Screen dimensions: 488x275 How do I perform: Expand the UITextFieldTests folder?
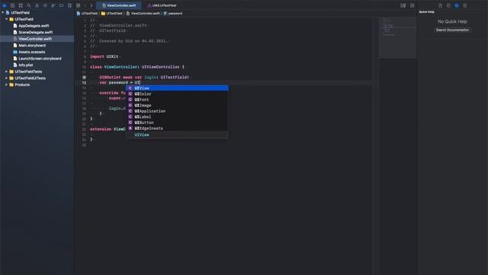[7, 71]
